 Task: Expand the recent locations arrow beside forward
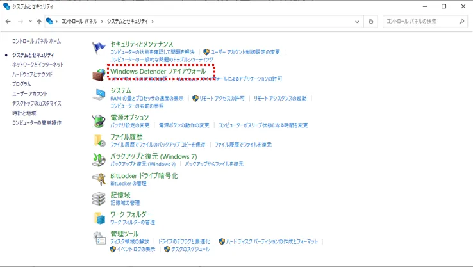click(30, 22)
